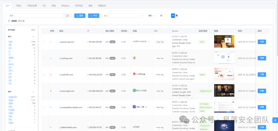Image resolution: width=278 pixels, height=131 pixels.
Task: Filter by service tag mysql
Action: [11, 110]
